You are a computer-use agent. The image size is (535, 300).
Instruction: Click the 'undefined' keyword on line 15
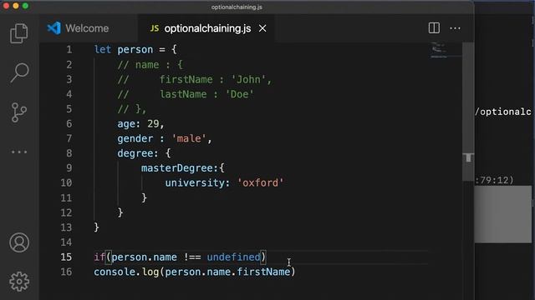(x=234, y=257)
